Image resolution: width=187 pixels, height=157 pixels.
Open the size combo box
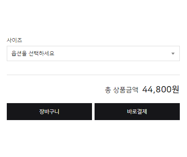tap(93, 53)
